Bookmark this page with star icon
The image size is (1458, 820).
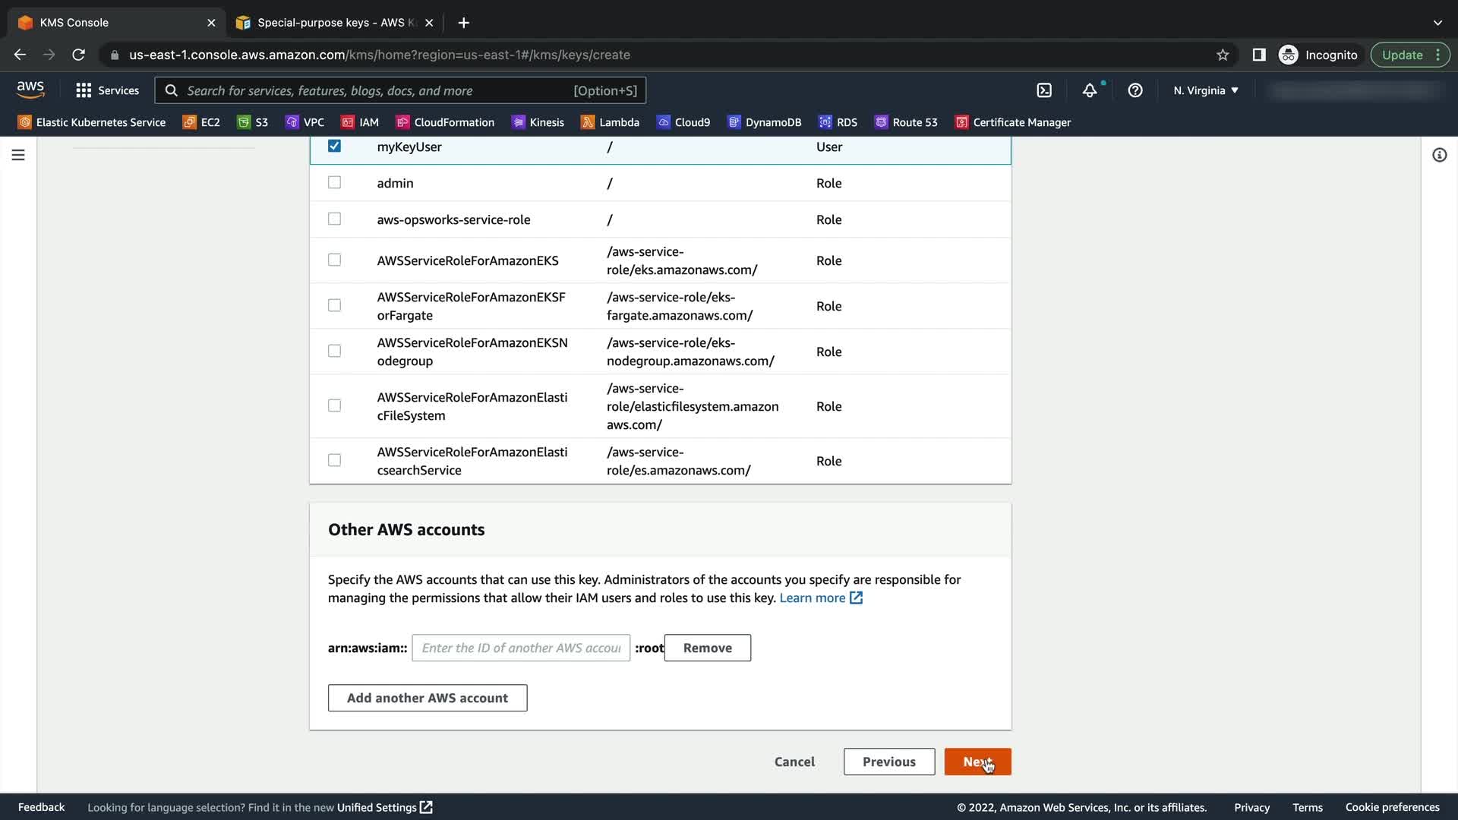(x=1223, y=55)
